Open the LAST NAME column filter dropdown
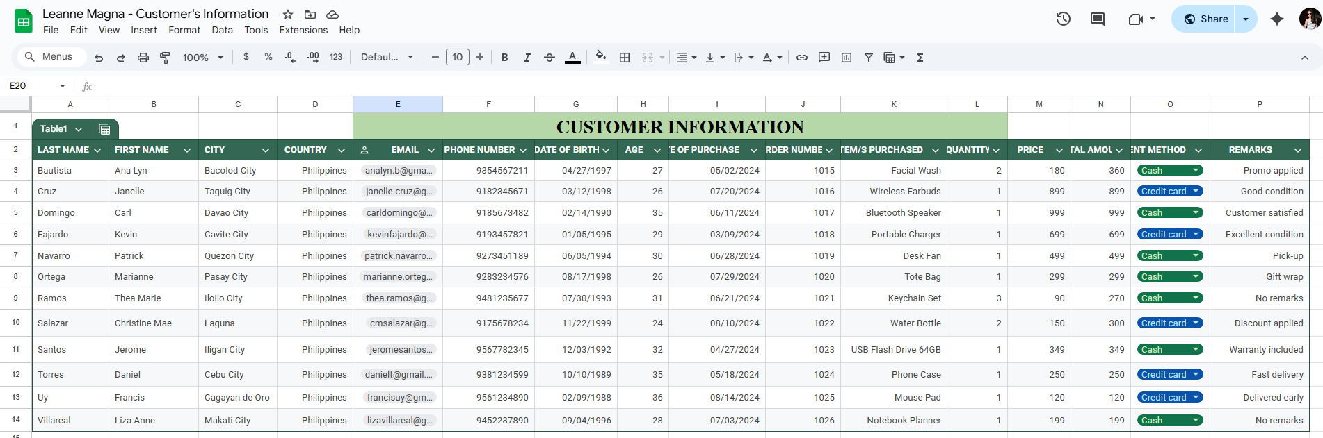The width and height of the screenshot is (1323, 438). tap(97, 150)
